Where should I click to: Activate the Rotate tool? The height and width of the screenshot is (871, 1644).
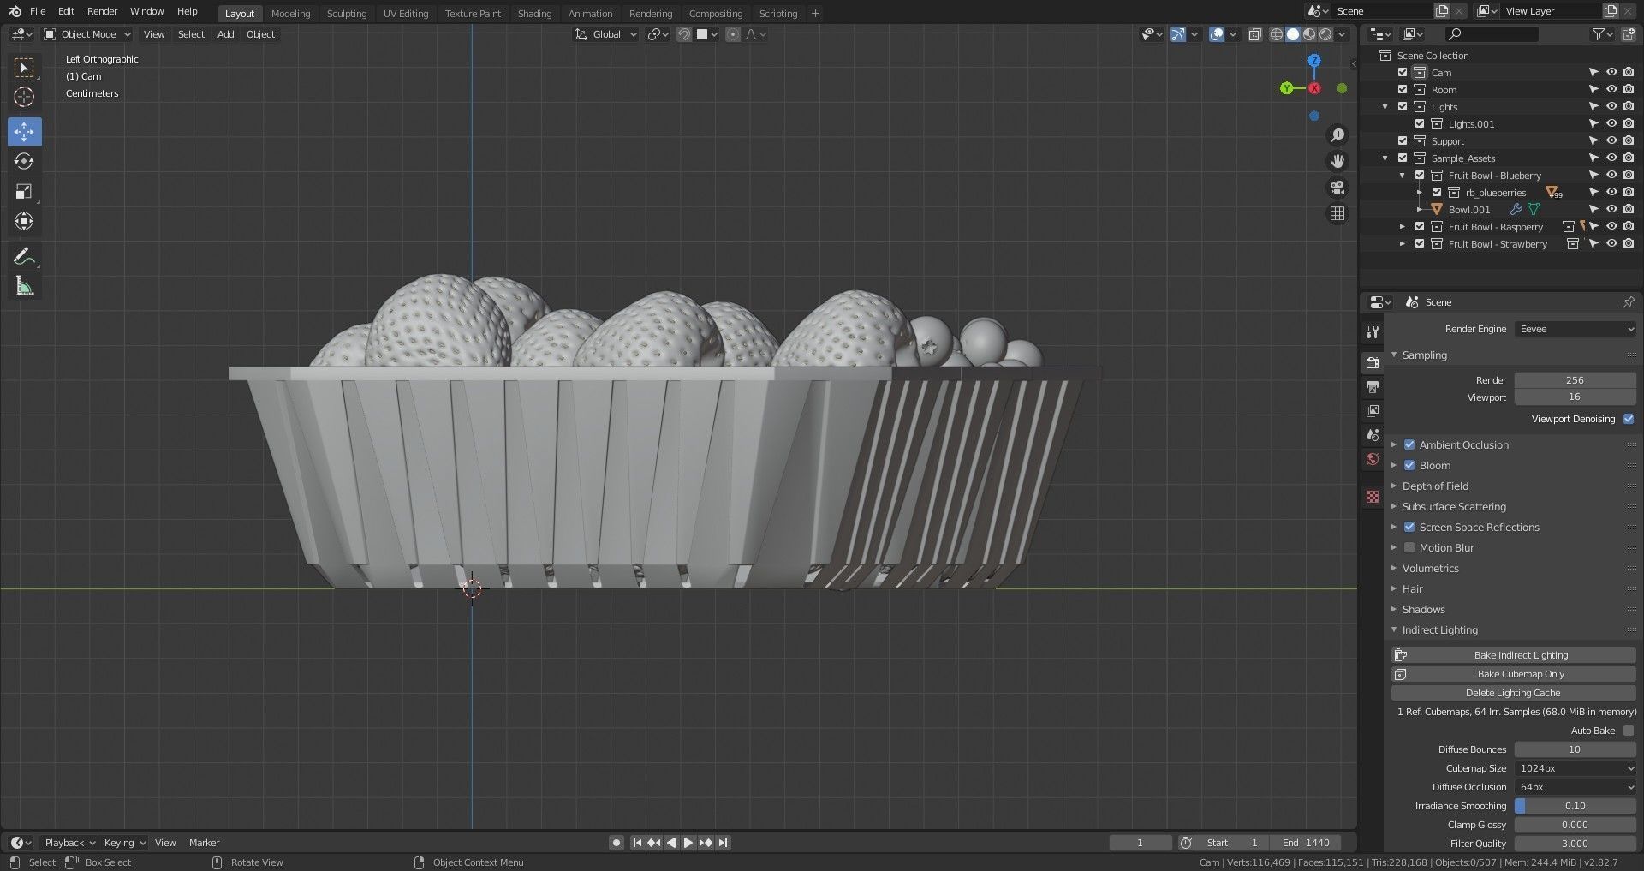point(24,161)
